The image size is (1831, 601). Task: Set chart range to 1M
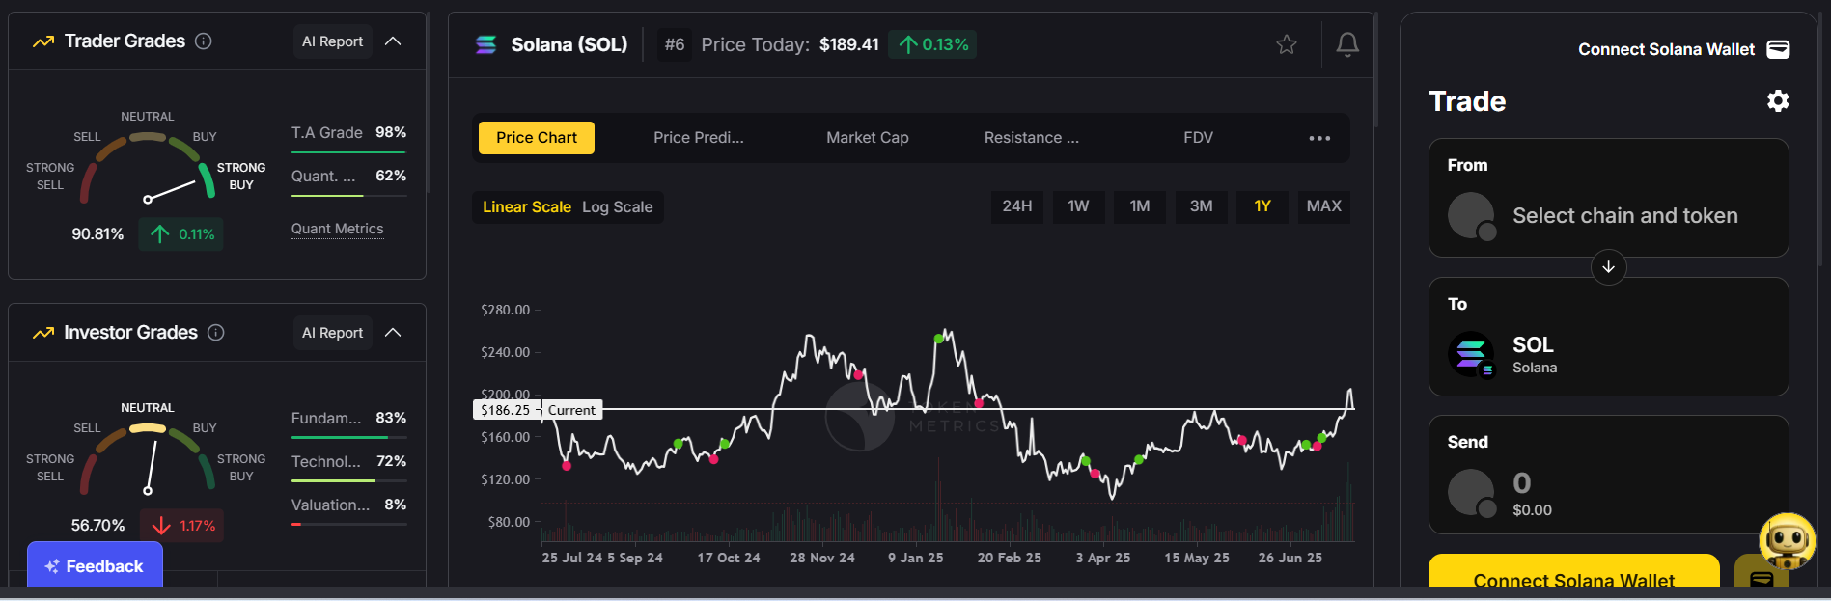[1140, 206]
